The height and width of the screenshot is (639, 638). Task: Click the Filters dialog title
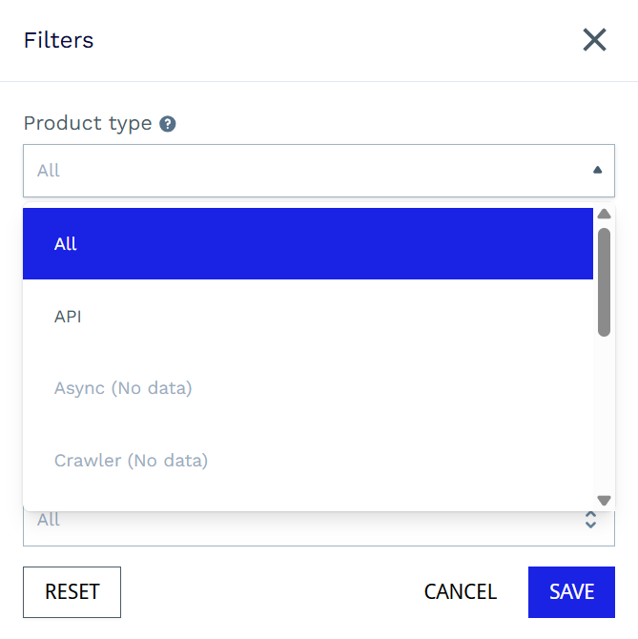[x=58, y=40]
